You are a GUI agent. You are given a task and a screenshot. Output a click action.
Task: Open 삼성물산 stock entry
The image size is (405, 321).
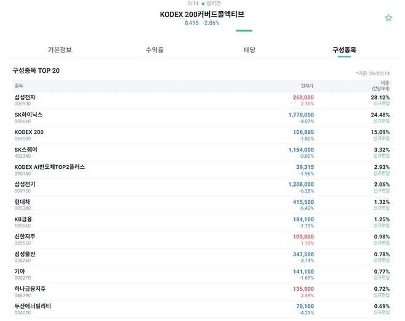point(202,257)
